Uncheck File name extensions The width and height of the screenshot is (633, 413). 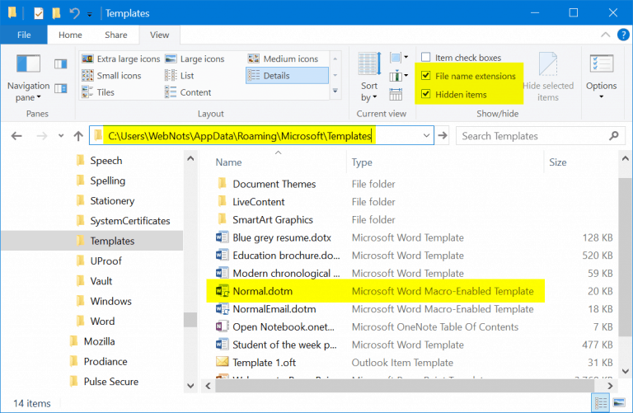(425, 76)
